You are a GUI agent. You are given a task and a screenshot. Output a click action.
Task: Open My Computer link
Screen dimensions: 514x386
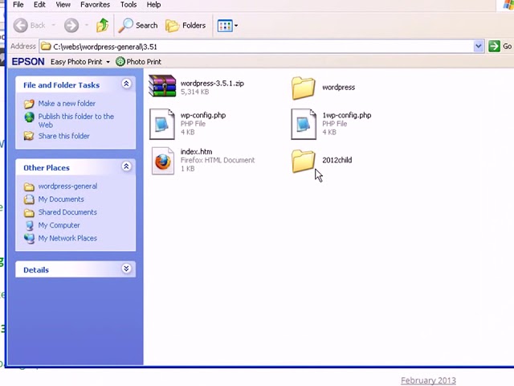coord(59,225)
